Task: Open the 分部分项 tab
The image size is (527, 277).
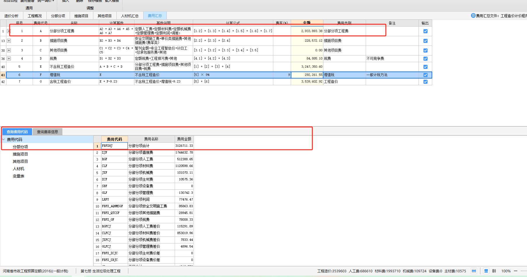Action: pos(58,16)
